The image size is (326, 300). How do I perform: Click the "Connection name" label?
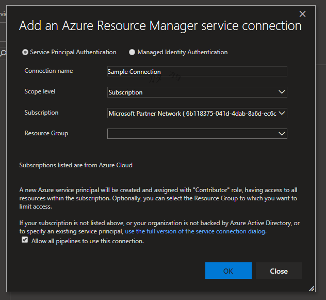pos(48,71)
